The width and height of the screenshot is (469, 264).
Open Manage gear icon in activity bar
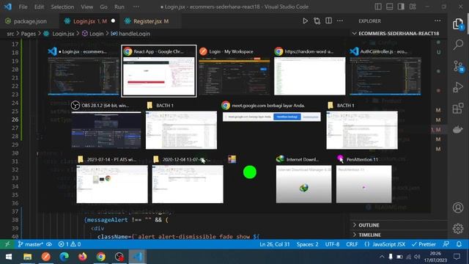458,229
